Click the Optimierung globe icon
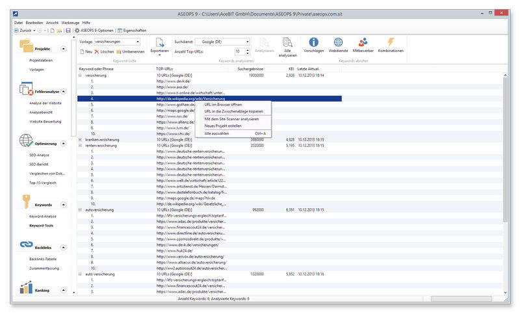Viewport: 520px width, 320px height. coord(26,140)
